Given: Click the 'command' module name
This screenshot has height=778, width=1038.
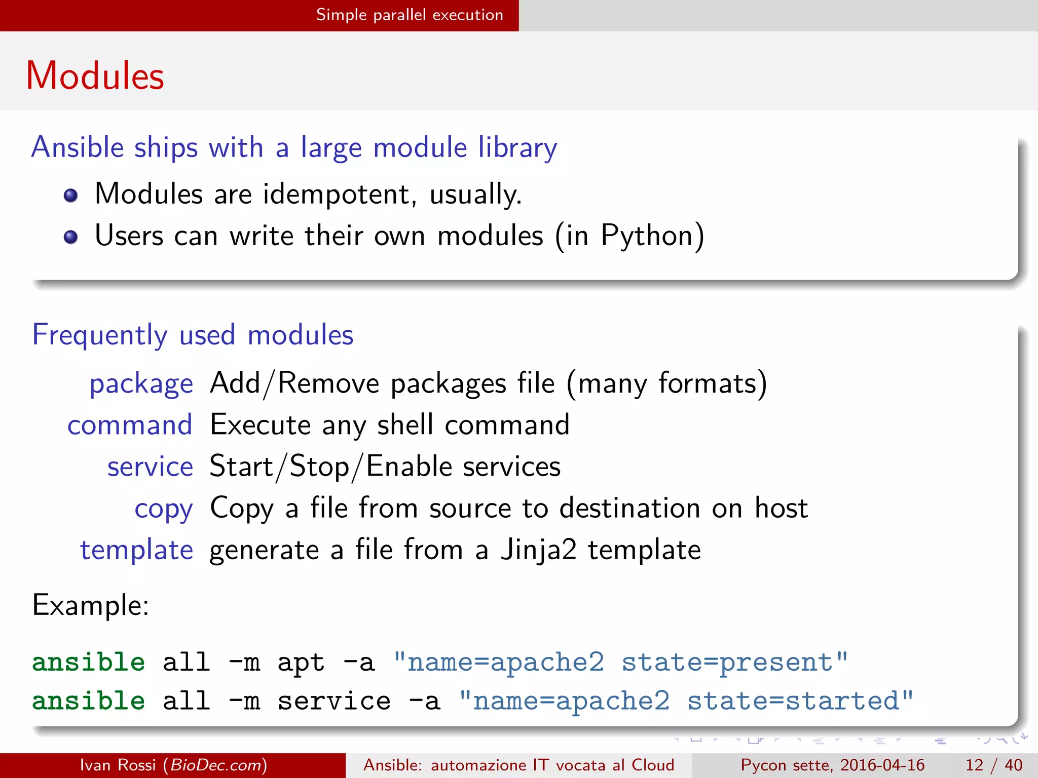Looking at the screenshot, I should (x=130, y=425).
